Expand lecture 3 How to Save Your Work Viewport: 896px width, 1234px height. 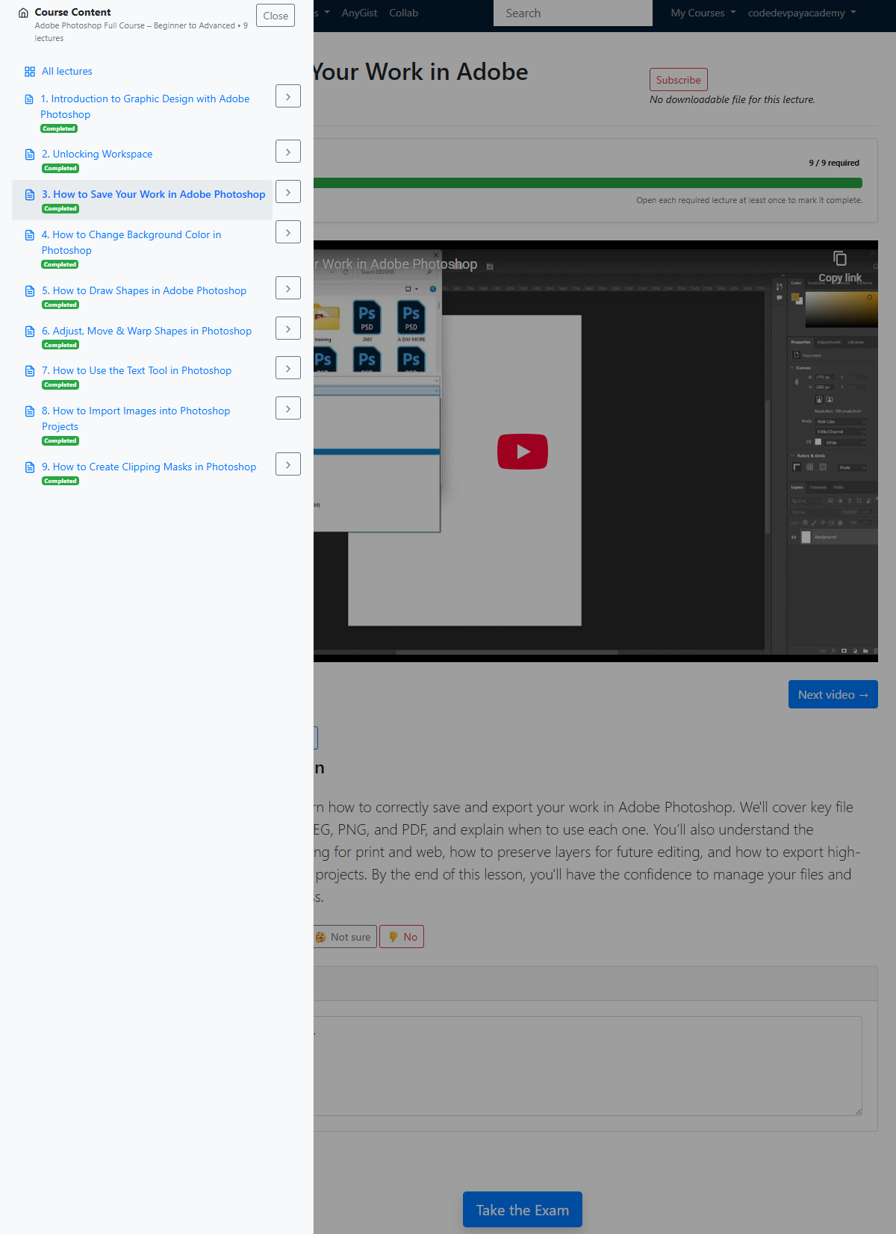point(288,192)
